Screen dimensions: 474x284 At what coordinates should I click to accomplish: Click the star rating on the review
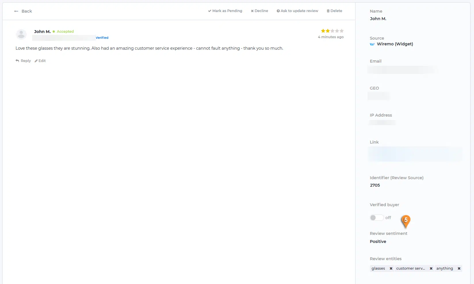(x=332, y=31)
